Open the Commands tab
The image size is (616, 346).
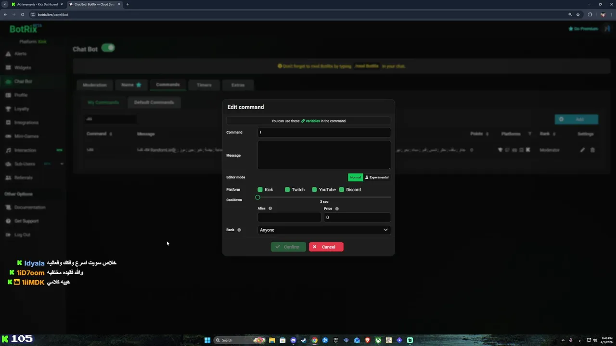tap(167, 85)
